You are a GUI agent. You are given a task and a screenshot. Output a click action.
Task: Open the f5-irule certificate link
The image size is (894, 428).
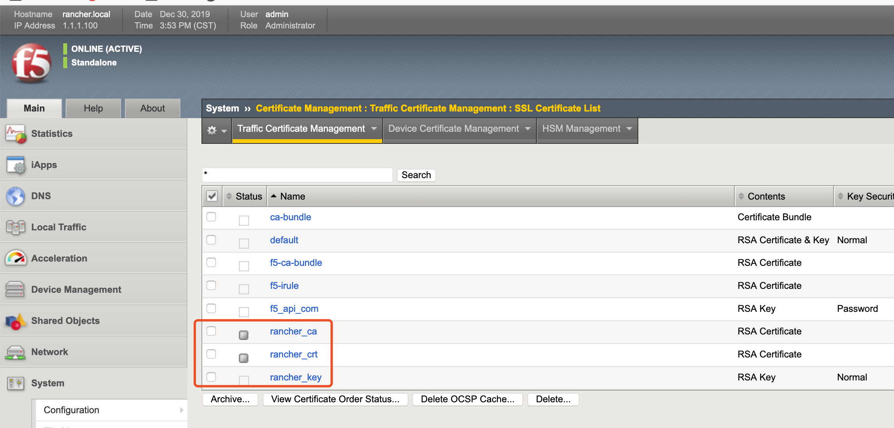click(284, 286)
